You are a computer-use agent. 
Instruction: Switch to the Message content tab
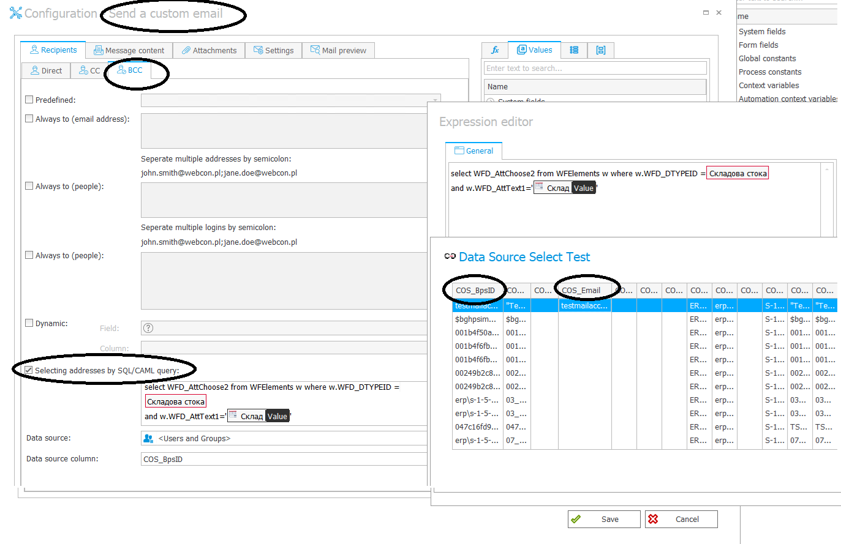pos(129,50)
